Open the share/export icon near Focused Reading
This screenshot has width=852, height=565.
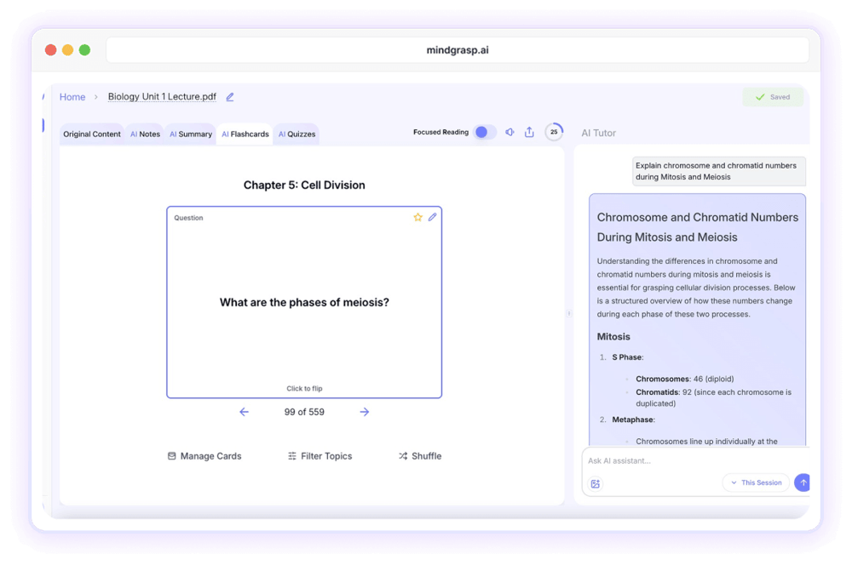click(x=529, y=132)
